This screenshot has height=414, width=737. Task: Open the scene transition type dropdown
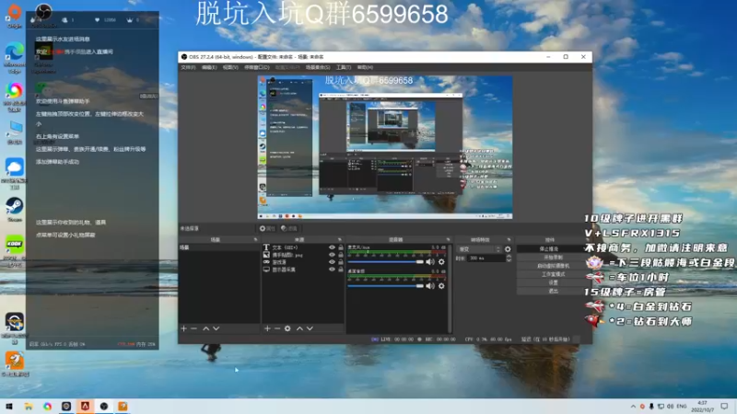tap(480, 249)
